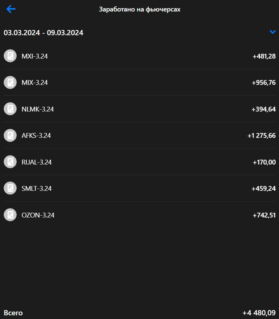
Task: Click the NLMK-3.24 contract icon
Action: click(x=10, y=109)
